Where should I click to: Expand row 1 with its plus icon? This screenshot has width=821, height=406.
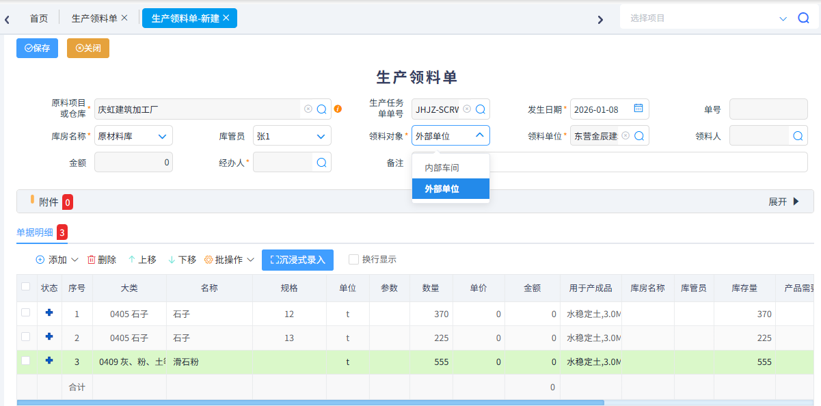click(x=49, y=313)
